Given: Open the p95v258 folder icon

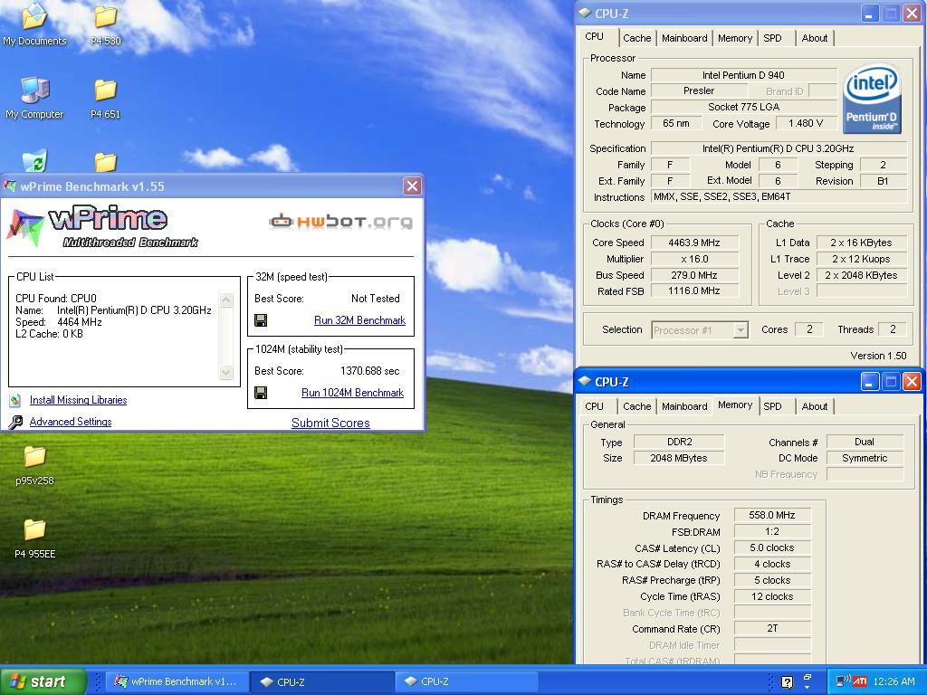Looking at the screenshot, I should 35,465.
